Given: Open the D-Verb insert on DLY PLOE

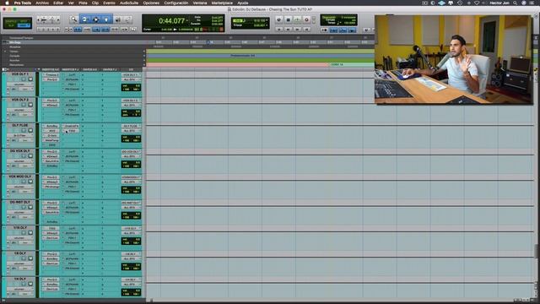Looking at the screenshot, I should coord(51,135).
